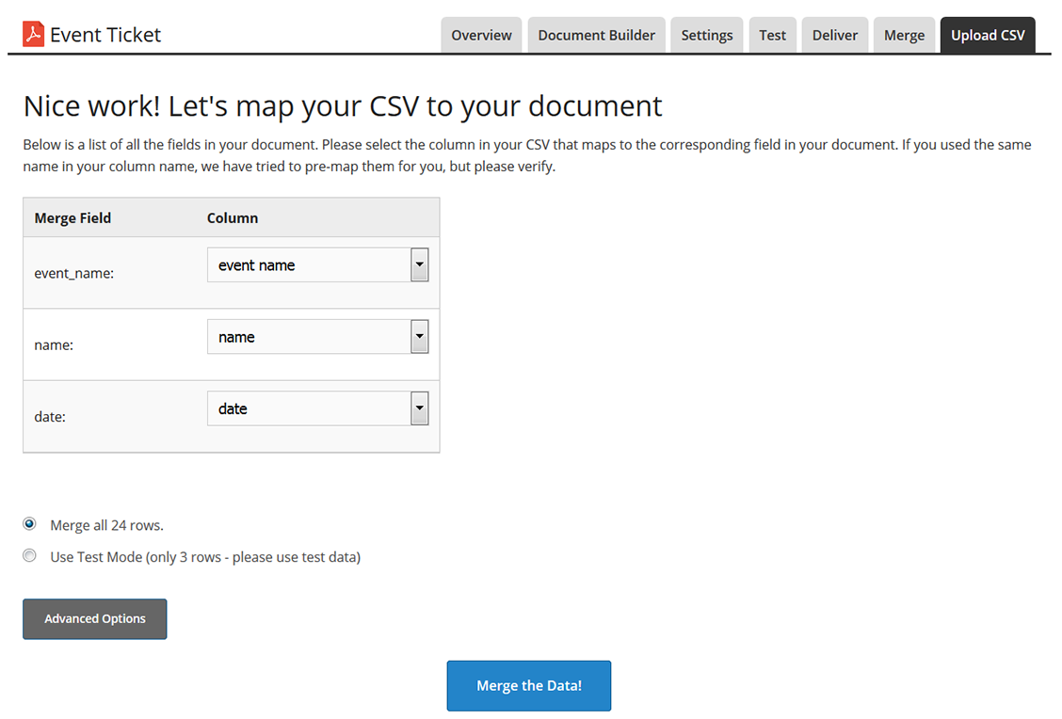Open the Overview tab

click(481, 35)
